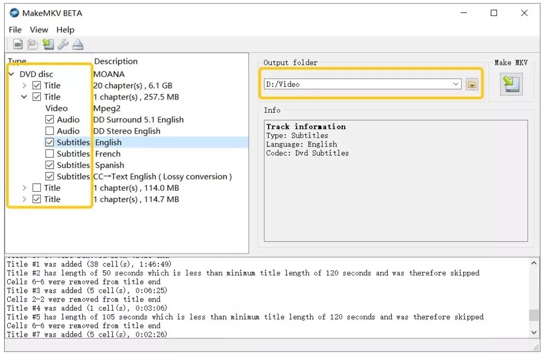Eject the disc with the eject icon

coord(78,45)
